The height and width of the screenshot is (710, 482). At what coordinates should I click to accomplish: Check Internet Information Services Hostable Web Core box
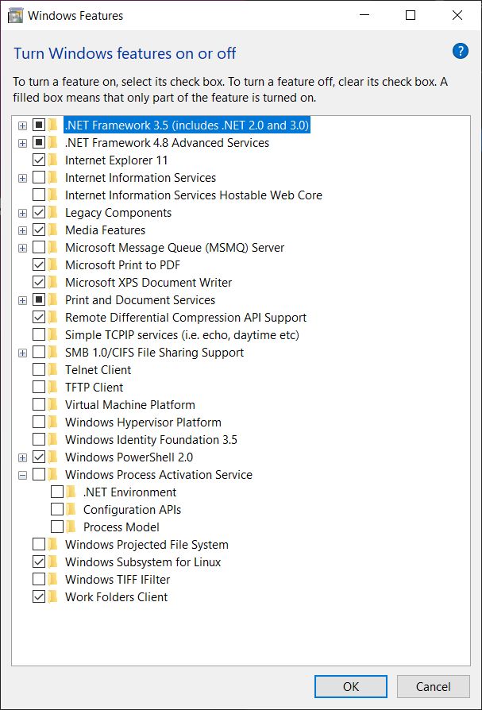[x=39, y=195]
